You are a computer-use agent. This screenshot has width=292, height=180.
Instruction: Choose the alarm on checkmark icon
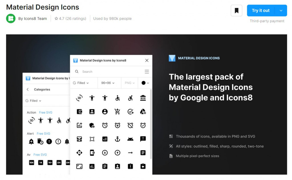(x=143, y=125)
